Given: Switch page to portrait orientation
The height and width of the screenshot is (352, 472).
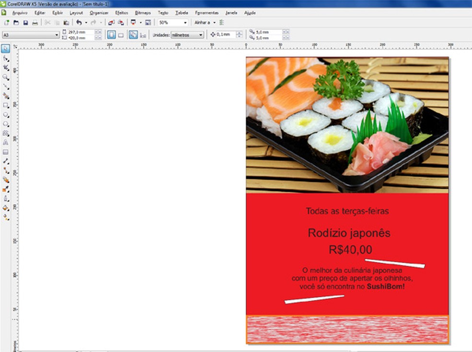Looking at the screenshot, I should 111,35.
